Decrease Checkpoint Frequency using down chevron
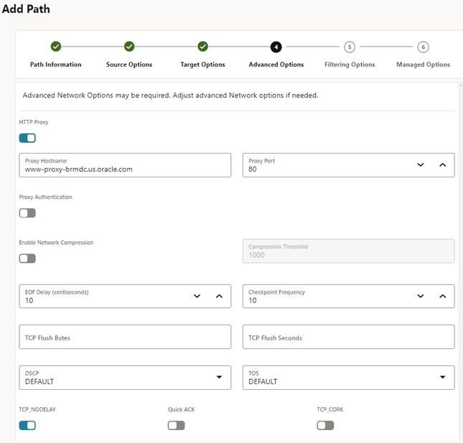Screen dimensions: 463x443 tap(421, 296)
